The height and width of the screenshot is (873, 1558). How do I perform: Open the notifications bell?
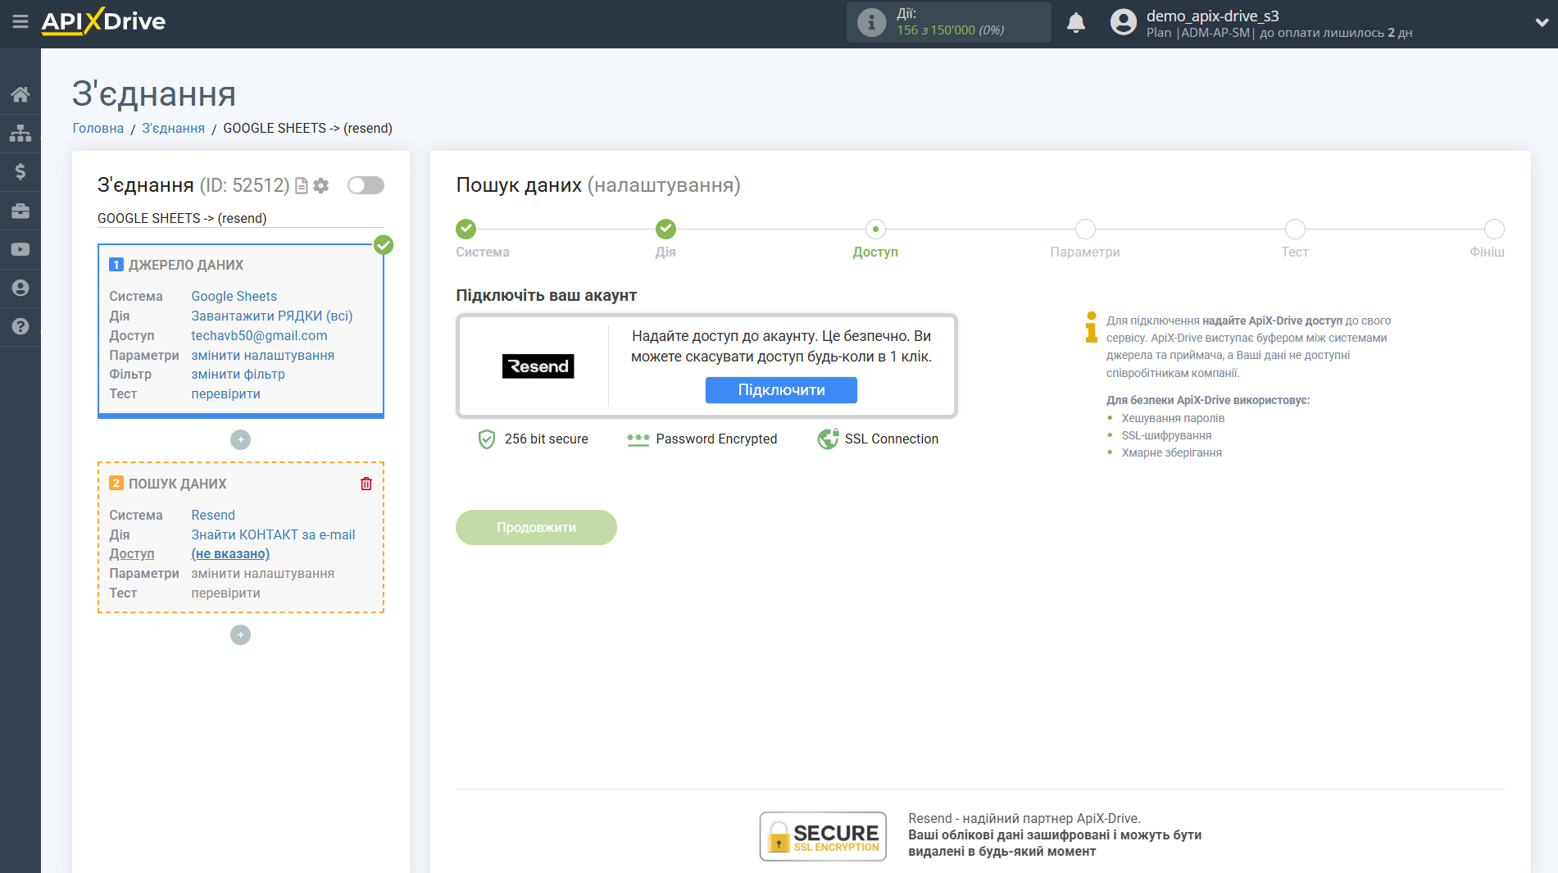[x=1075, y=22]
